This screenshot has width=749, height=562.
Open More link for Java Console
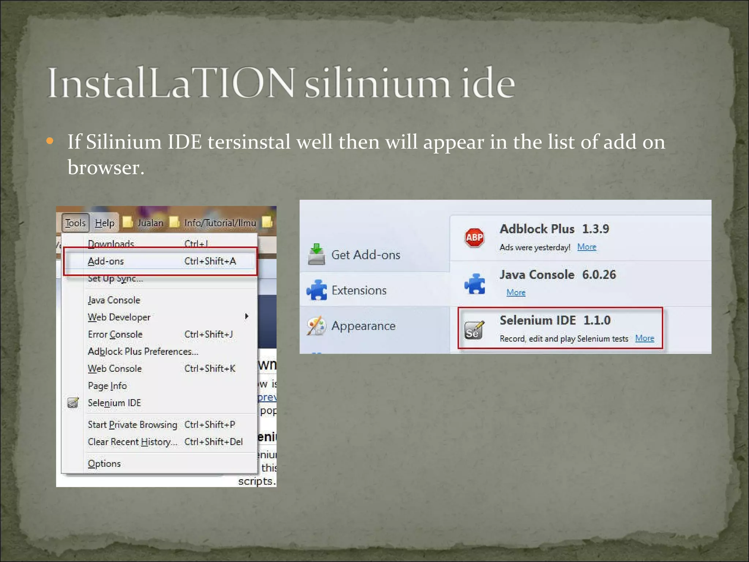[516, 292]
